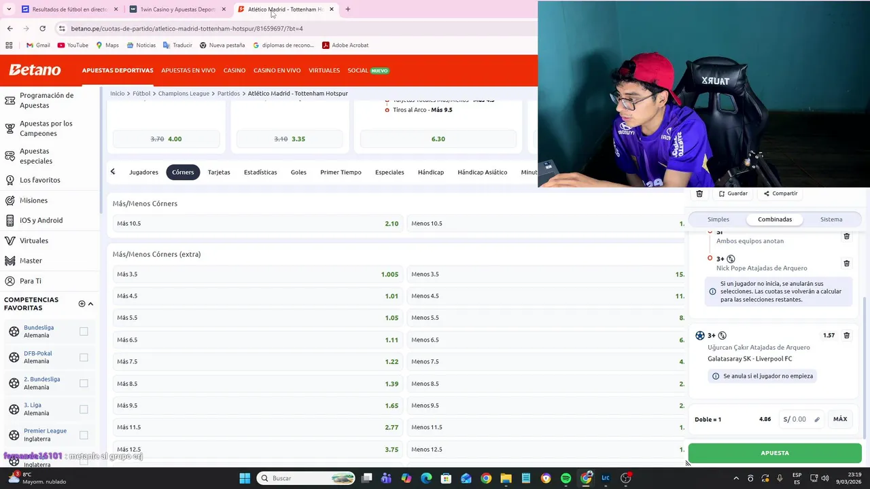
Task: Open Los favoritos lock icon
Action: pos(10,180)
